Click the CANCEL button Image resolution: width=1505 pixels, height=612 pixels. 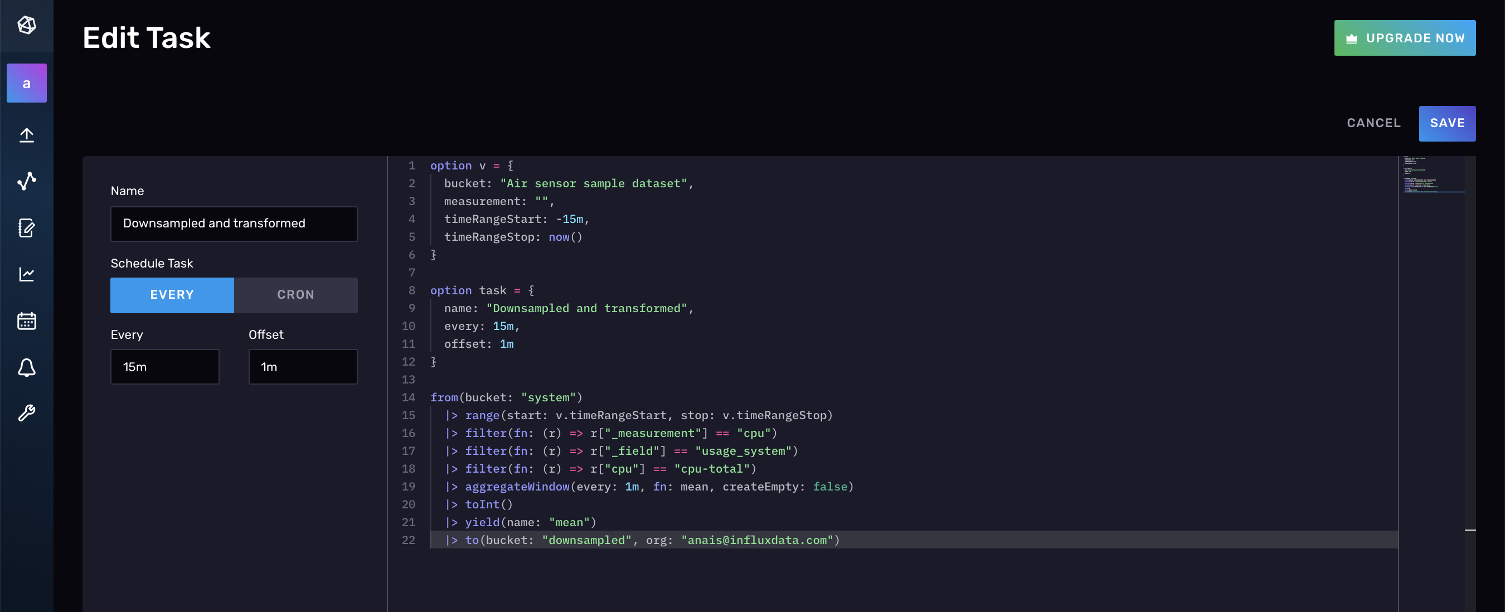1373,123
